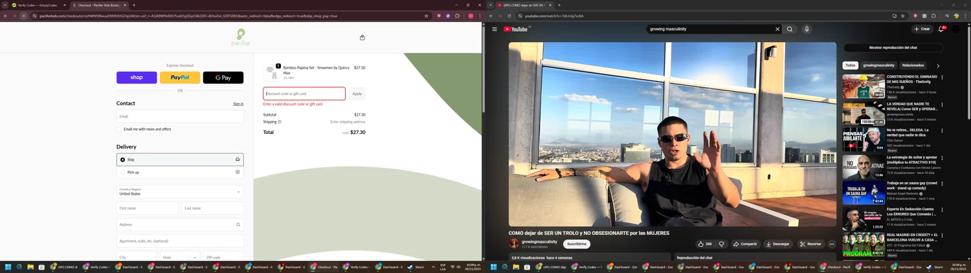Pay with Shop express checkout button
The image size is (971, 273).
tap(137, 78)
